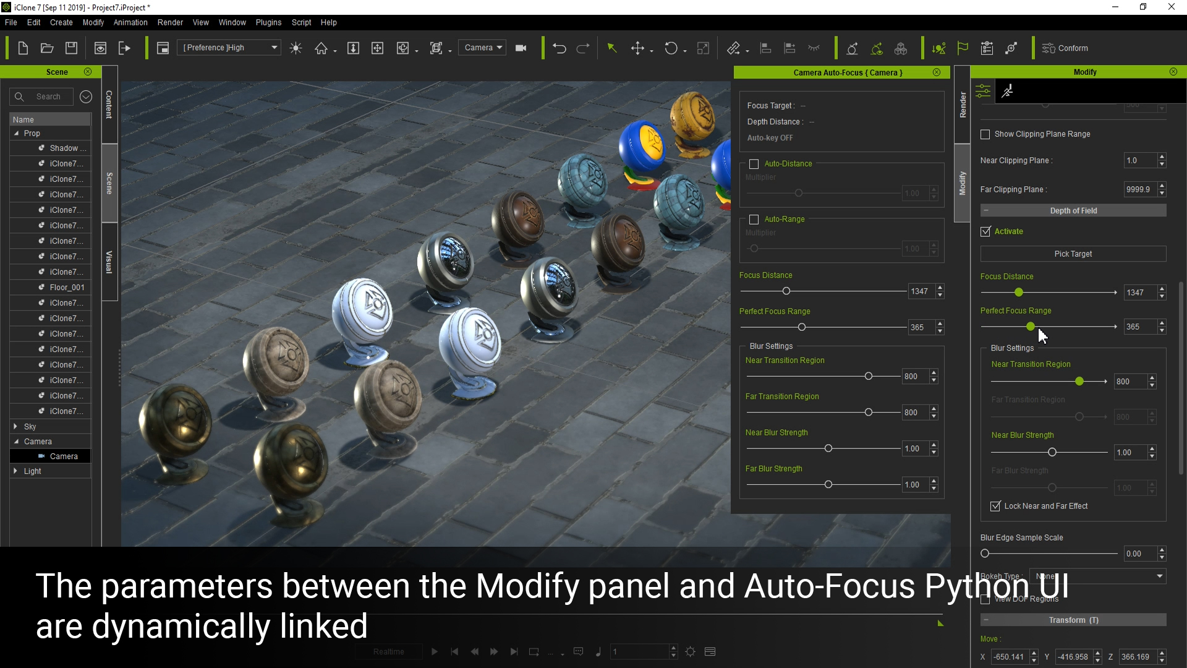Click the Open Project folder icon
1187x668 pixels.
coord(47,48)
